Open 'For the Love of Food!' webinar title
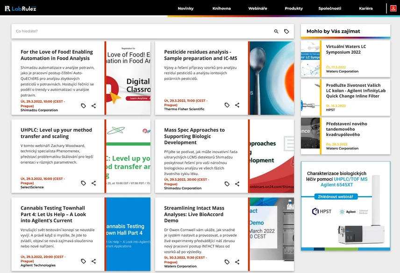Image resolution: width=400 pixels, height=273 pixels. tap(57, 55)
